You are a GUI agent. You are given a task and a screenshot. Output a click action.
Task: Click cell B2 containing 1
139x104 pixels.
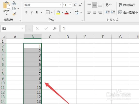pos(33,46)
